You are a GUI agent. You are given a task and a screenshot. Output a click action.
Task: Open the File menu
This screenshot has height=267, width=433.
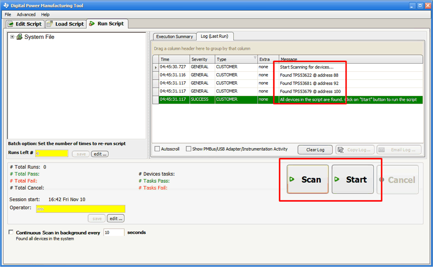click(8, 14)
